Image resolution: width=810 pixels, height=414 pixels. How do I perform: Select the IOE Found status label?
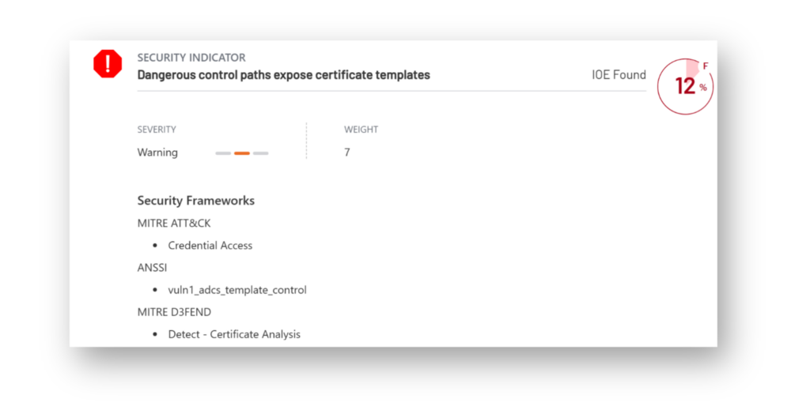619,75
